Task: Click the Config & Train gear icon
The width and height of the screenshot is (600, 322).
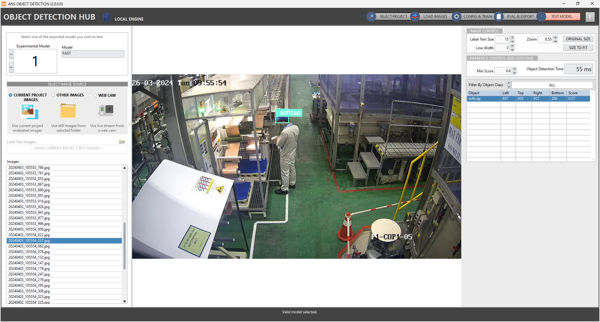Action: pyautogui.click(x=457, y=17)
